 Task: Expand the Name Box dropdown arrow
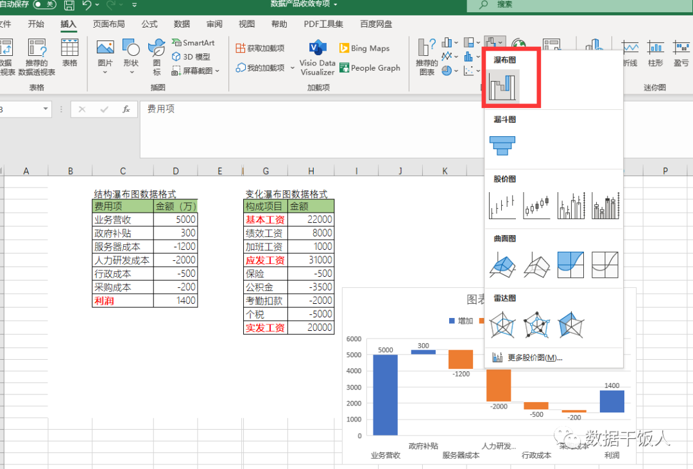coord(46,109)
